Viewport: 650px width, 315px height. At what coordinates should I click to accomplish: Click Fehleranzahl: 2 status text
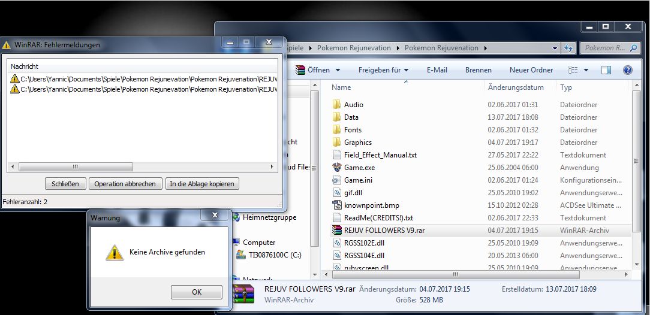tap(25, 202)
